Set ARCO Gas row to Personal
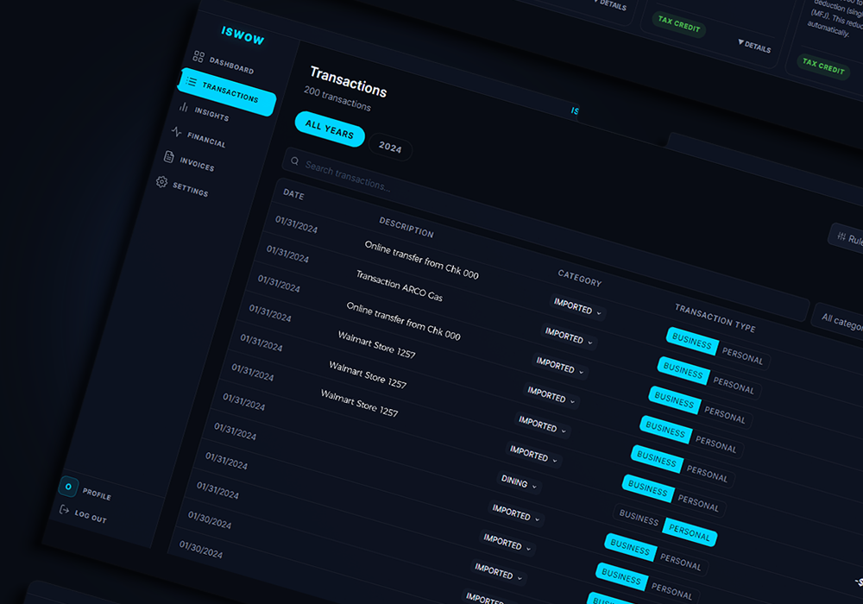This screenshot has width=863, height=604. tap(734, 384)
